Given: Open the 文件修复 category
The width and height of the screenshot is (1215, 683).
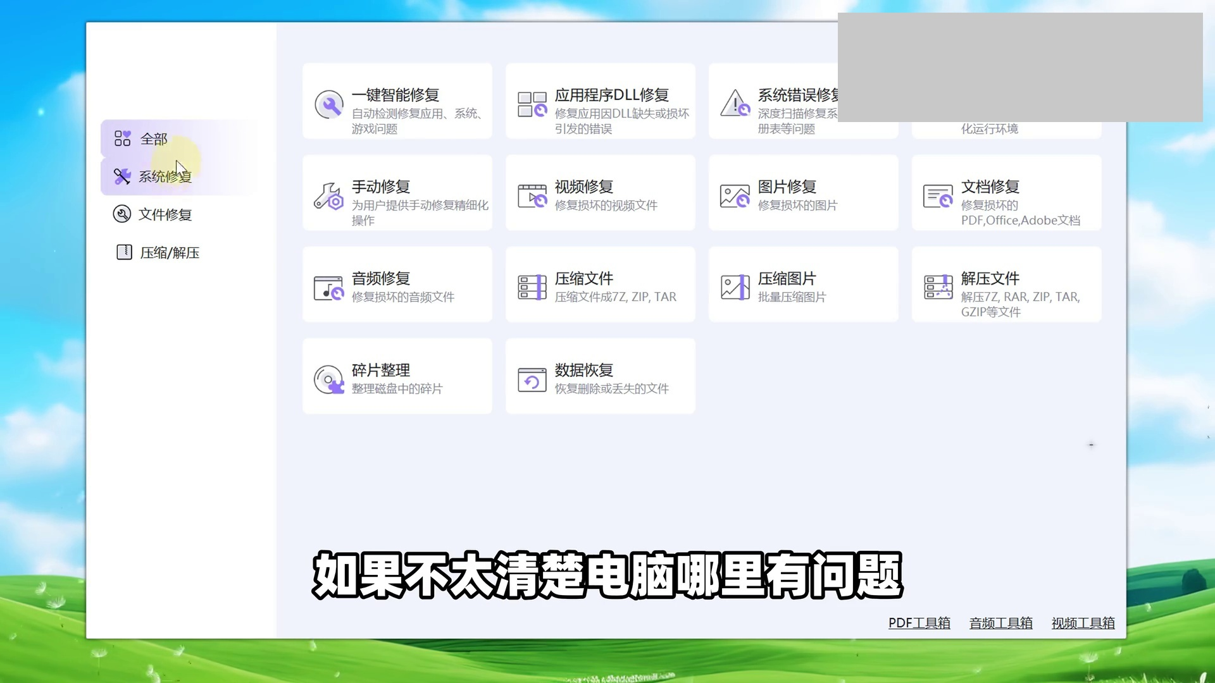Looking at the screenshot, I should 179,214.
